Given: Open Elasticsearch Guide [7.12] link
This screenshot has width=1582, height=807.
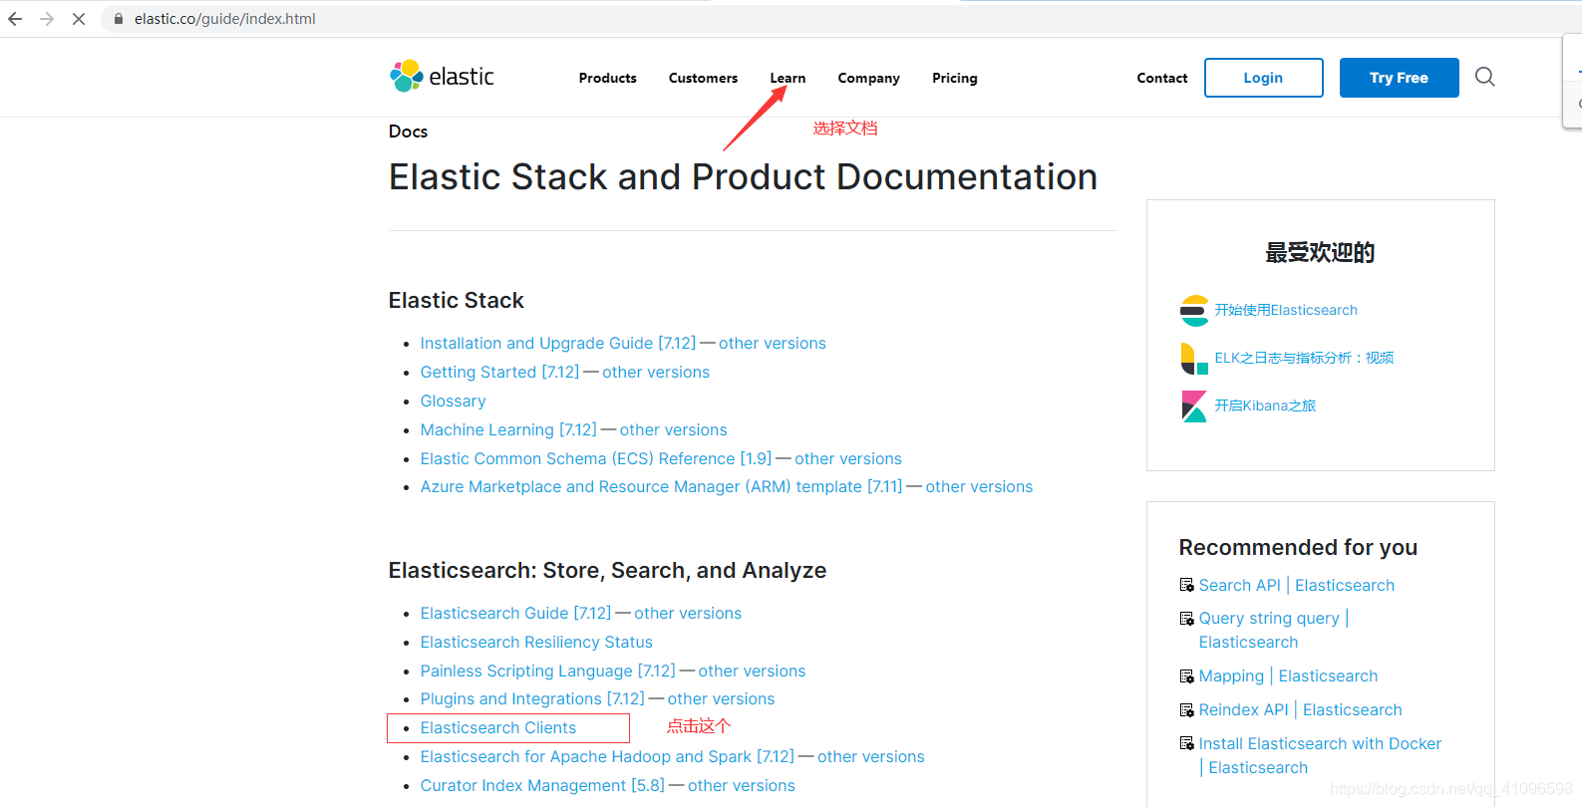Looking at the screenshot, I should click(x=515, y=613).
